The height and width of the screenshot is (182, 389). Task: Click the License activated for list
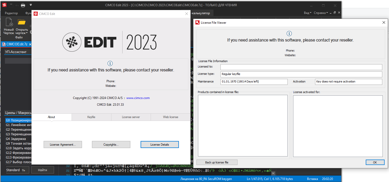coord(338,126)
